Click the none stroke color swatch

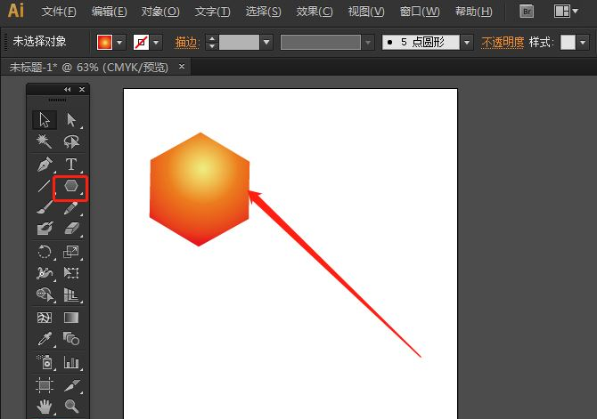tap(141, 42)
